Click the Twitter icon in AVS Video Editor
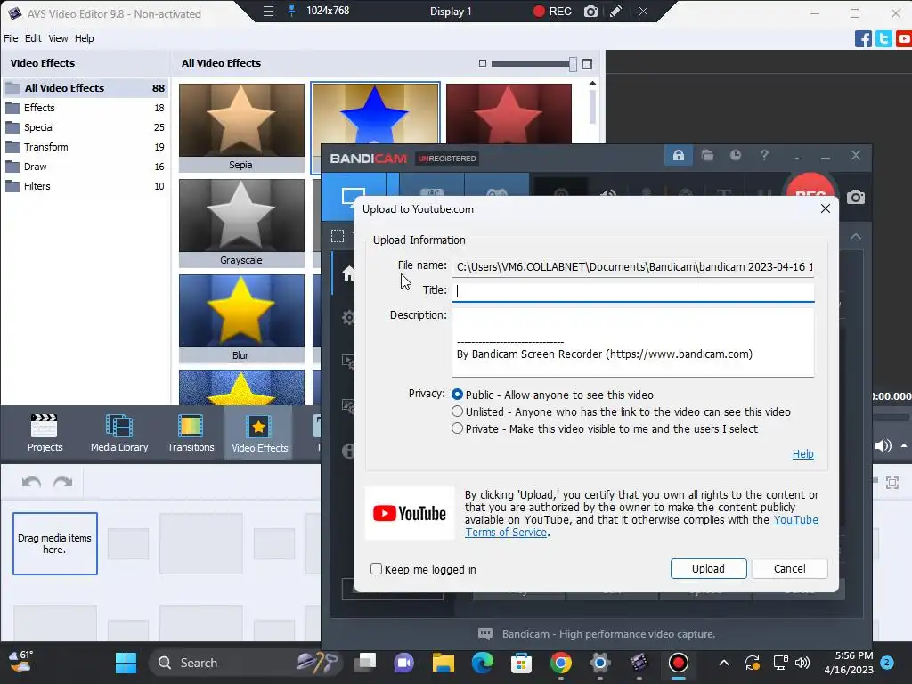The height and width of the screenshot is (684, 912). tap(883, 39)
